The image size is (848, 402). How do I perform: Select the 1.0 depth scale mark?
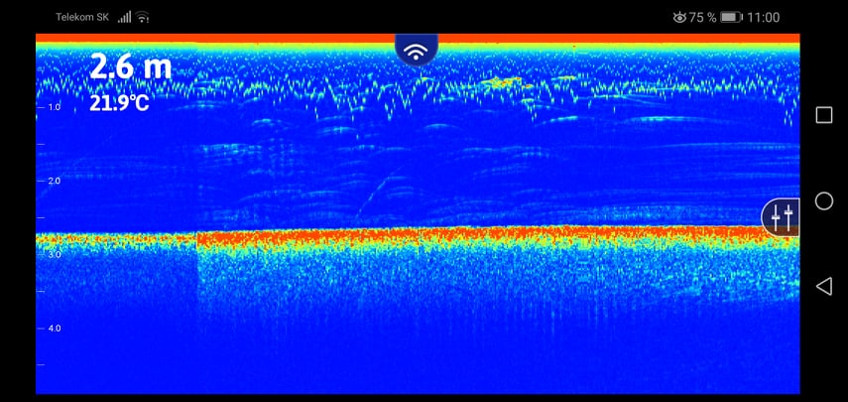[55, 107]
